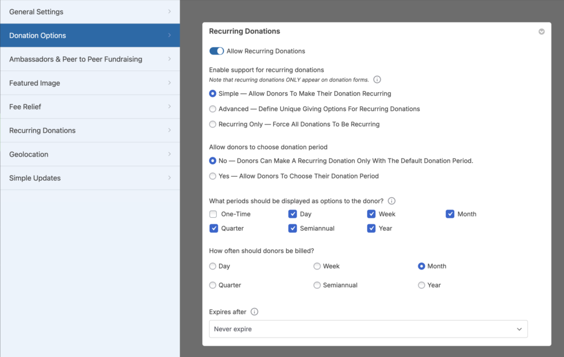Click 'Enable support for recurring donations' text

pos(267,70)
